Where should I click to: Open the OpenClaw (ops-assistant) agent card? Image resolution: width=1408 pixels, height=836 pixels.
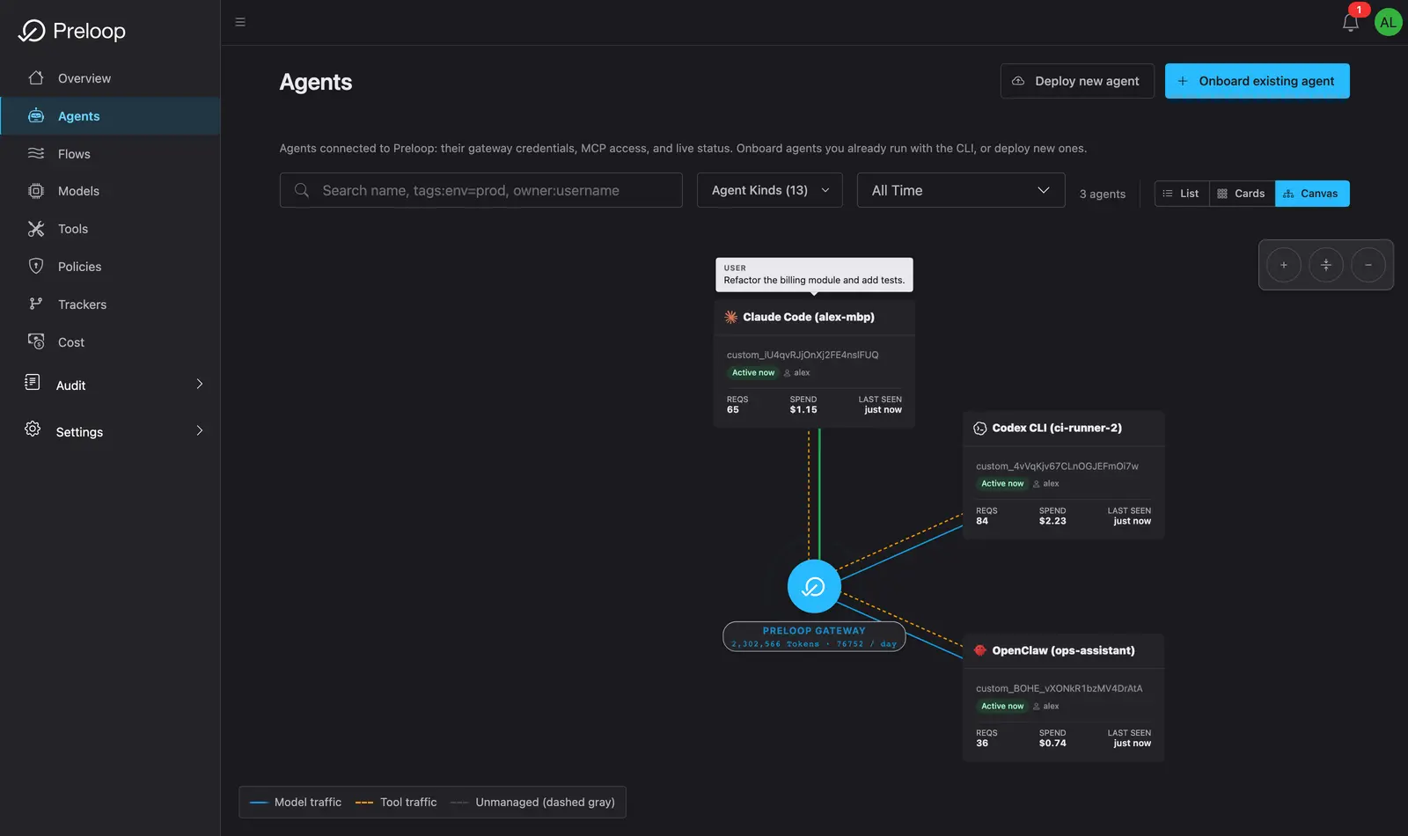coord(1064,698)
